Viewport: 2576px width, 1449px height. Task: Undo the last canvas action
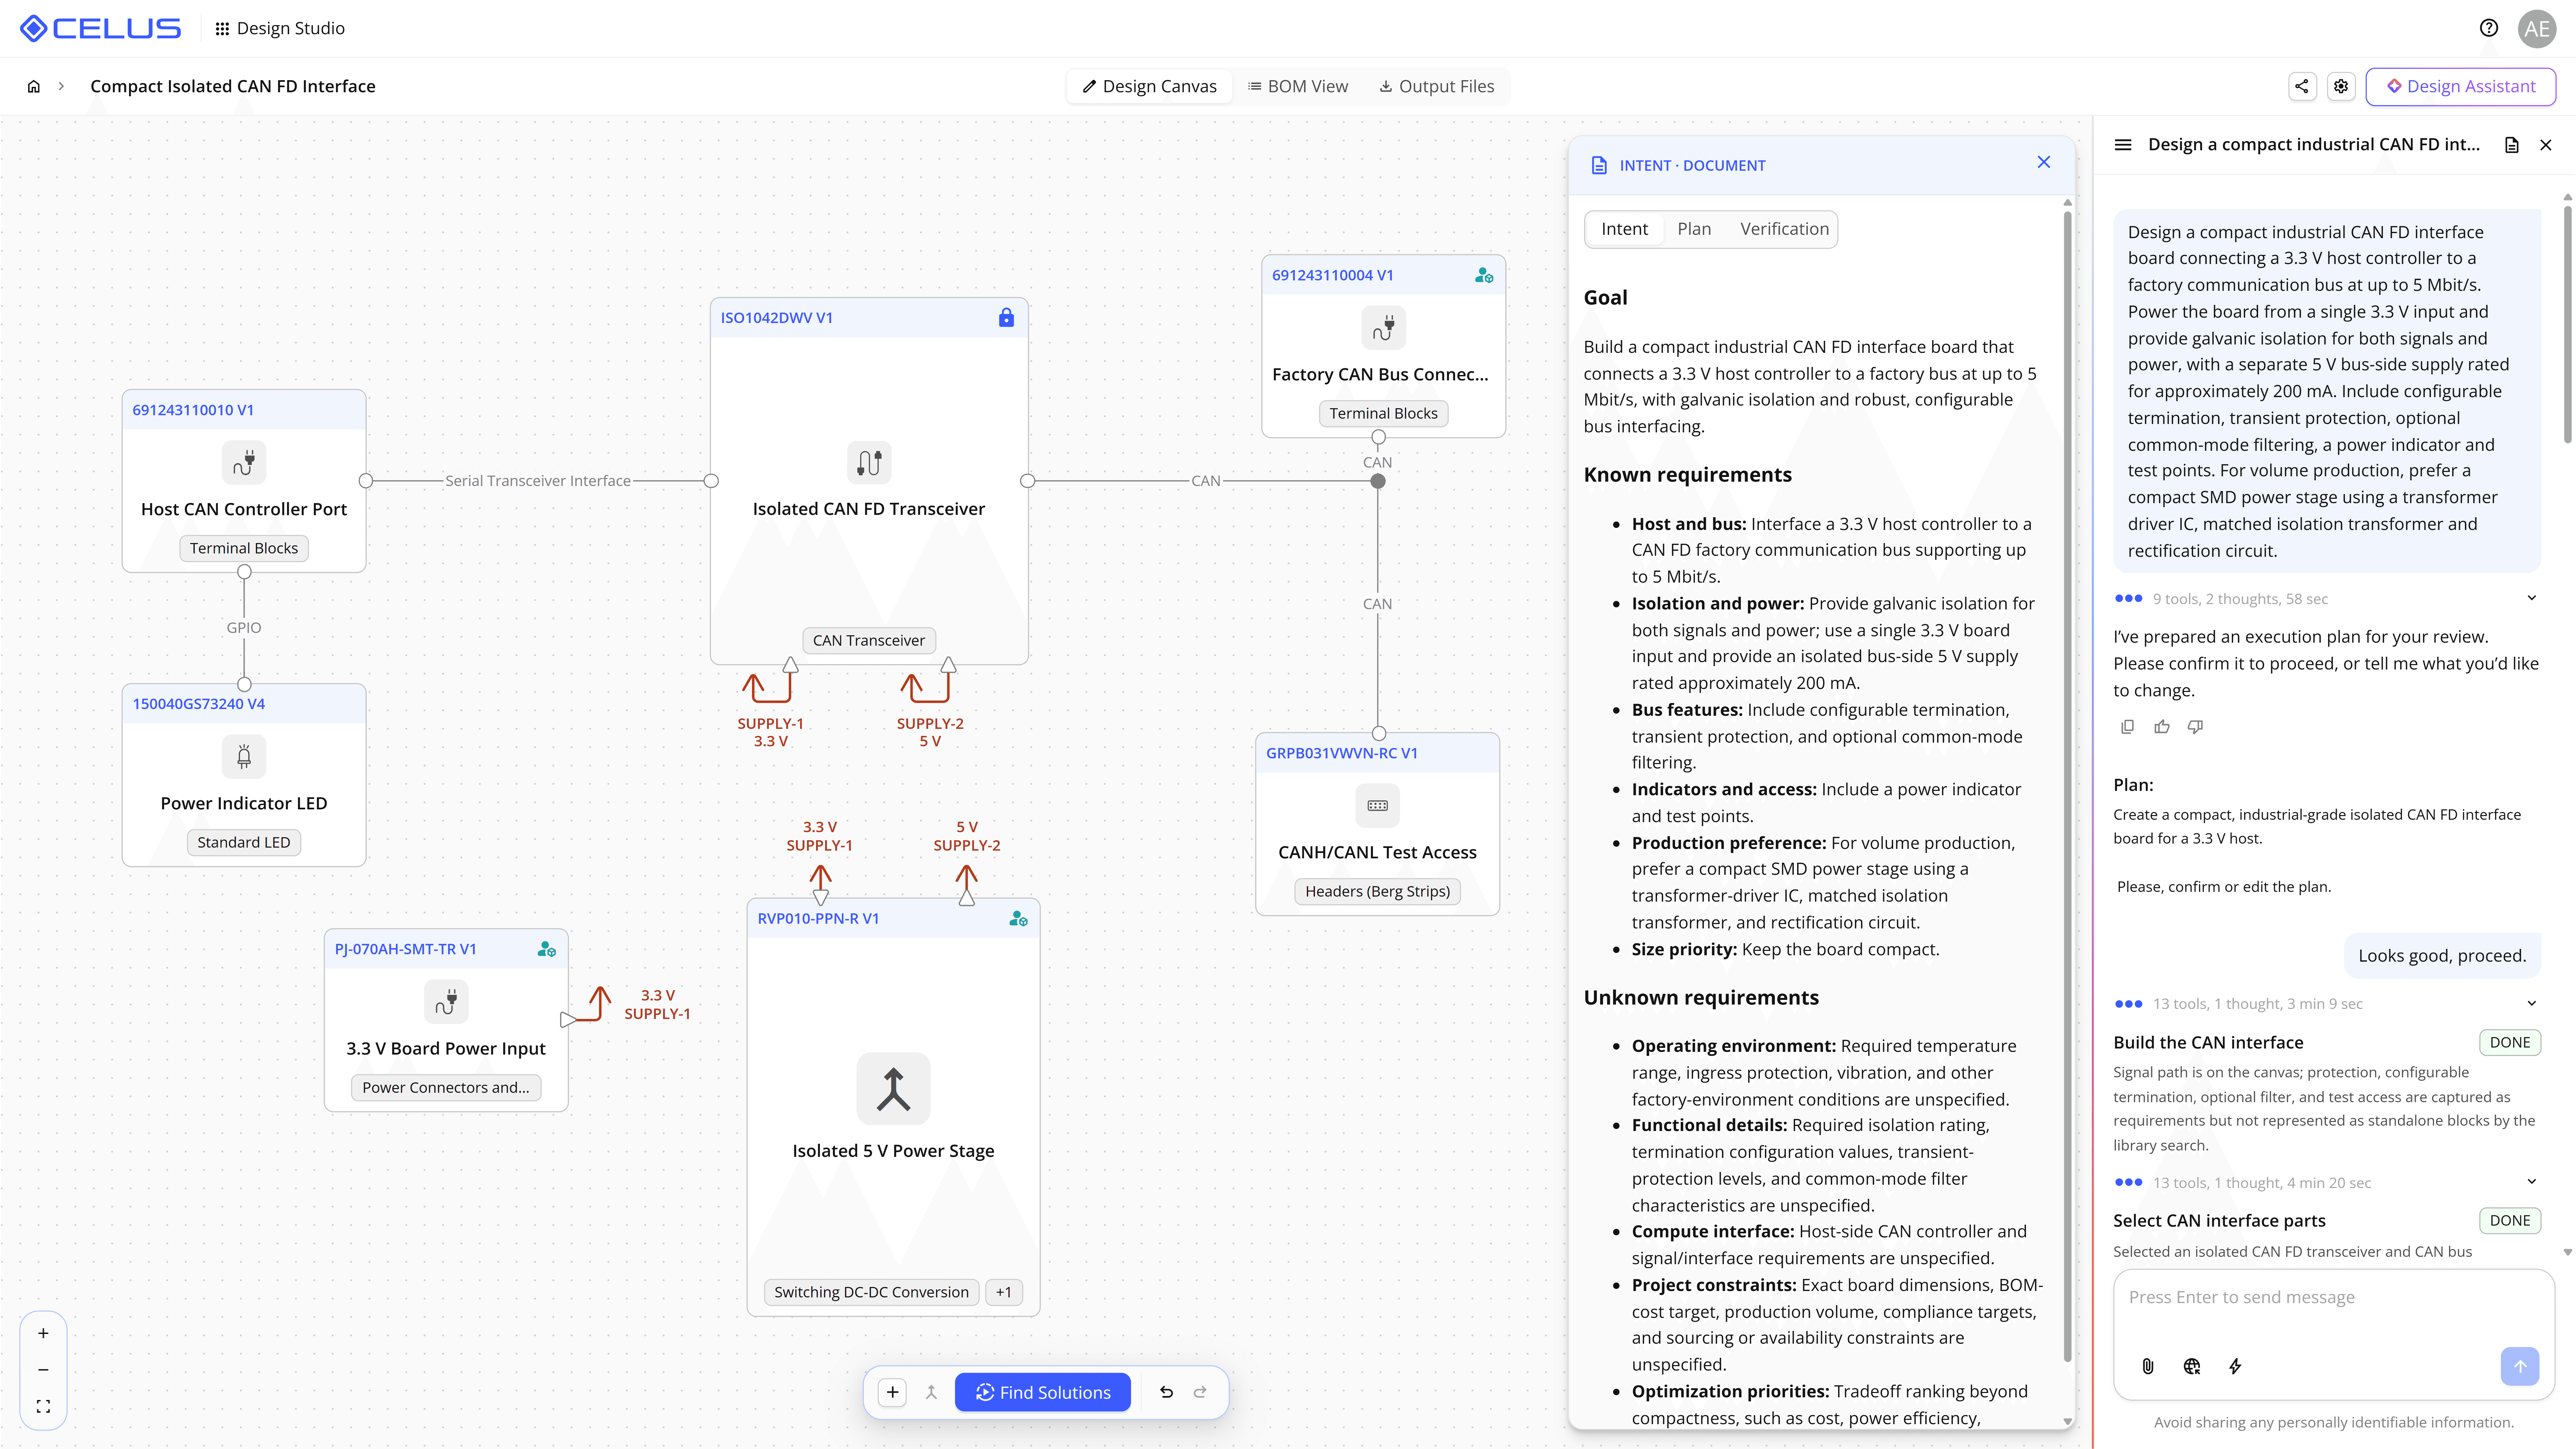(1166, 1392)
